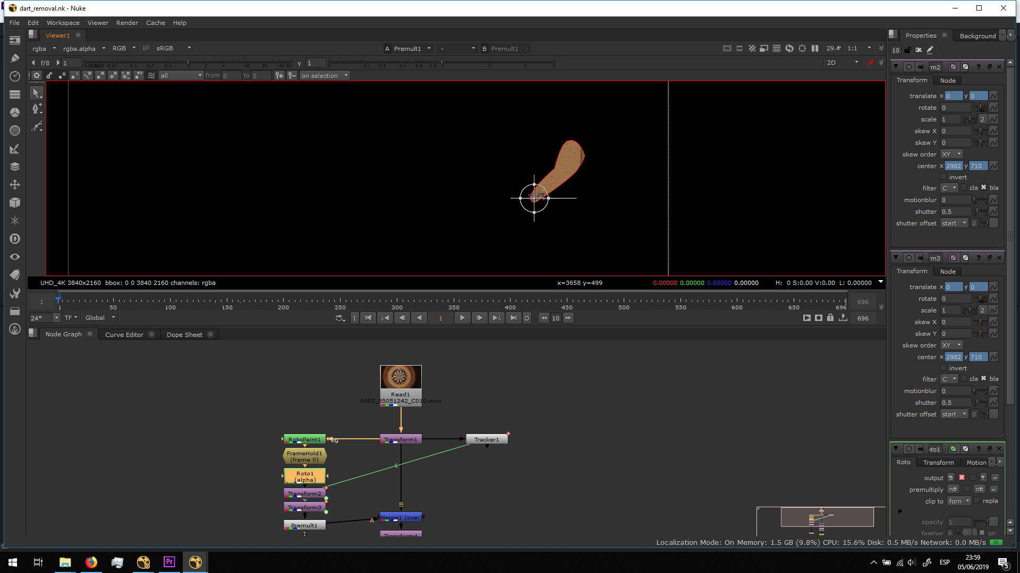Viewport: 1020px width, 573px height.
Task: Open the Draw nodes toolbar menu
Action: coord(15,58)
